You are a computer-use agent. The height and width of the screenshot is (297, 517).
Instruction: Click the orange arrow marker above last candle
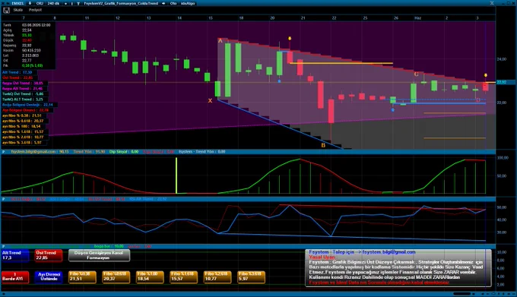coord(486,75)
